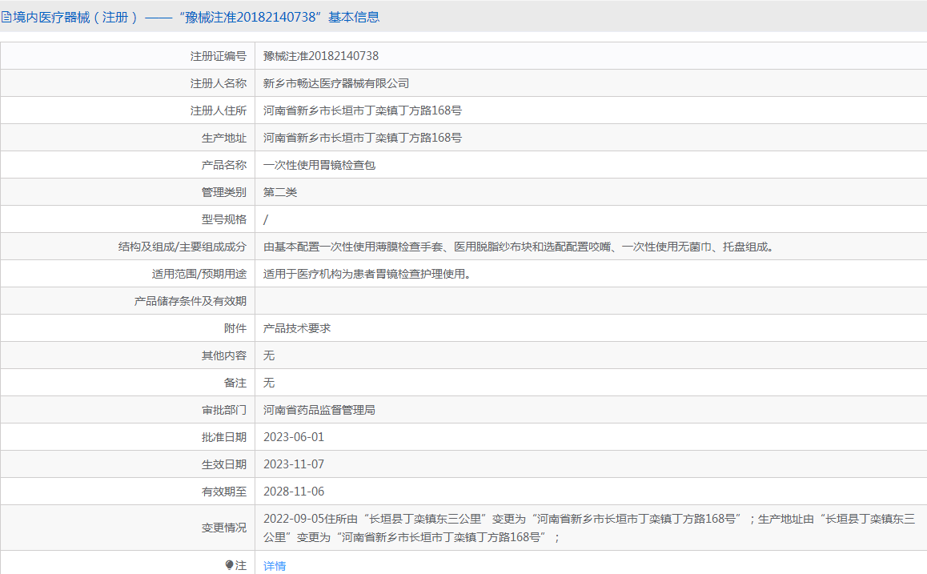Click the 生产地址 row label
The height and width of the screenshot is (574, 927).
[224, 138]
